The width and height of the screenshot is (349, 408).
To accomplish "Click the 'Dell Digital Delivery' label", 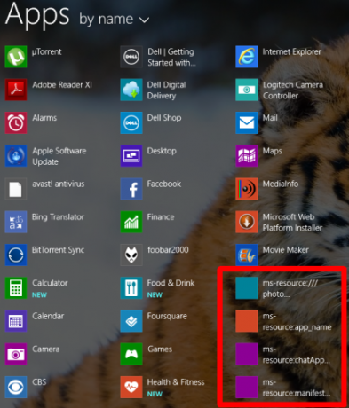I will (166, 90).
